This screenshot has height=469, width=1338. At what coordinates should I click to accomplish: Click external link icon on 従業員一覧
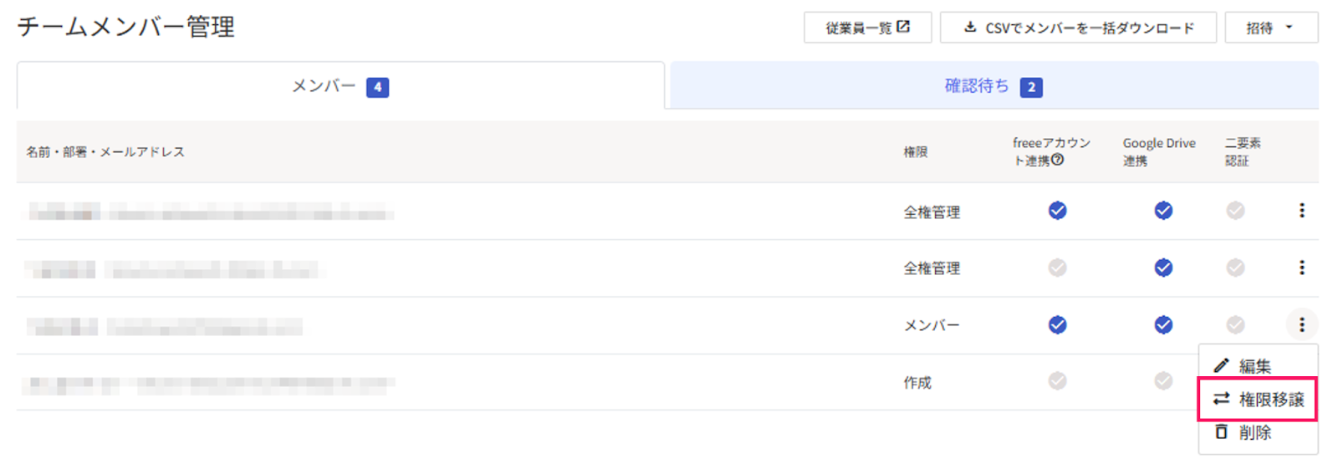click(903, 27)
